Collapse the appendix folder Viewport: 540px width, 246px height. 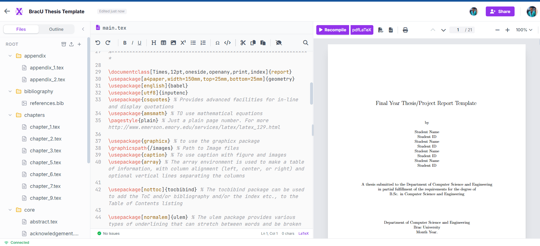10,56
